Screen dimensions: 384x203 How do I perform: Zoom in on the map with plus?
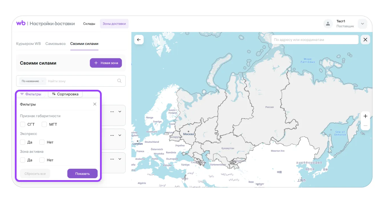(365, 116)
